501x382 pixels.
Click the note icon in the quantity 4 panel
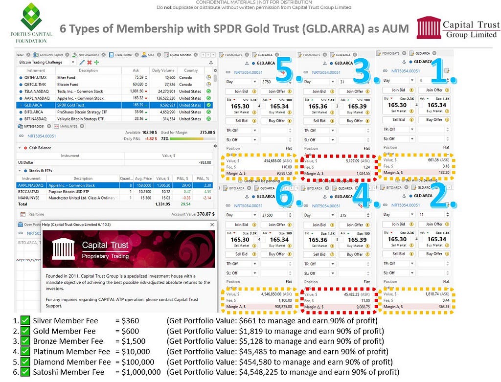[x=447, y=70]
